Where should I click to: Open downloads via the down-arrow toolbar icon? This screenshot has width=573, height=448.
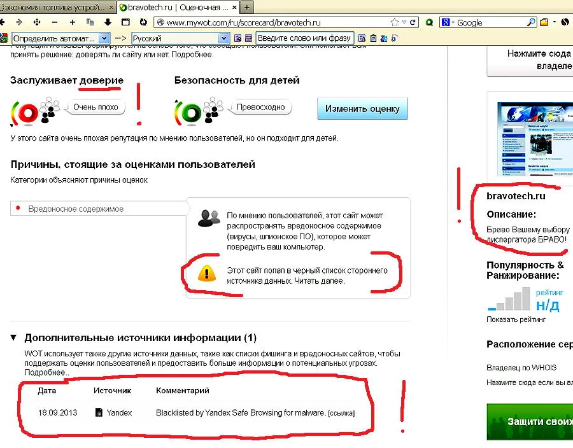[108, 22]
